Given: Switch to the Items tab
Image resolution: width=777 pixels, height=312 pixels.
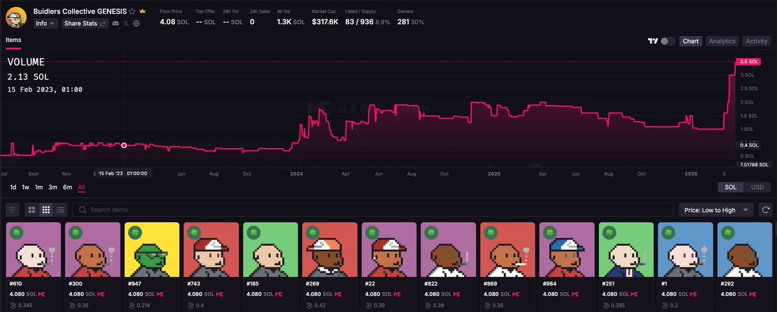Looking at the screenshot, I should (14, 40).
